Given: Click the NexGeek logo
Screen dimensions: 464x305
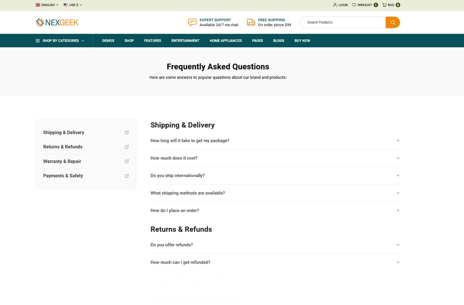Looking at the screenshot, I should coord(57,22).
